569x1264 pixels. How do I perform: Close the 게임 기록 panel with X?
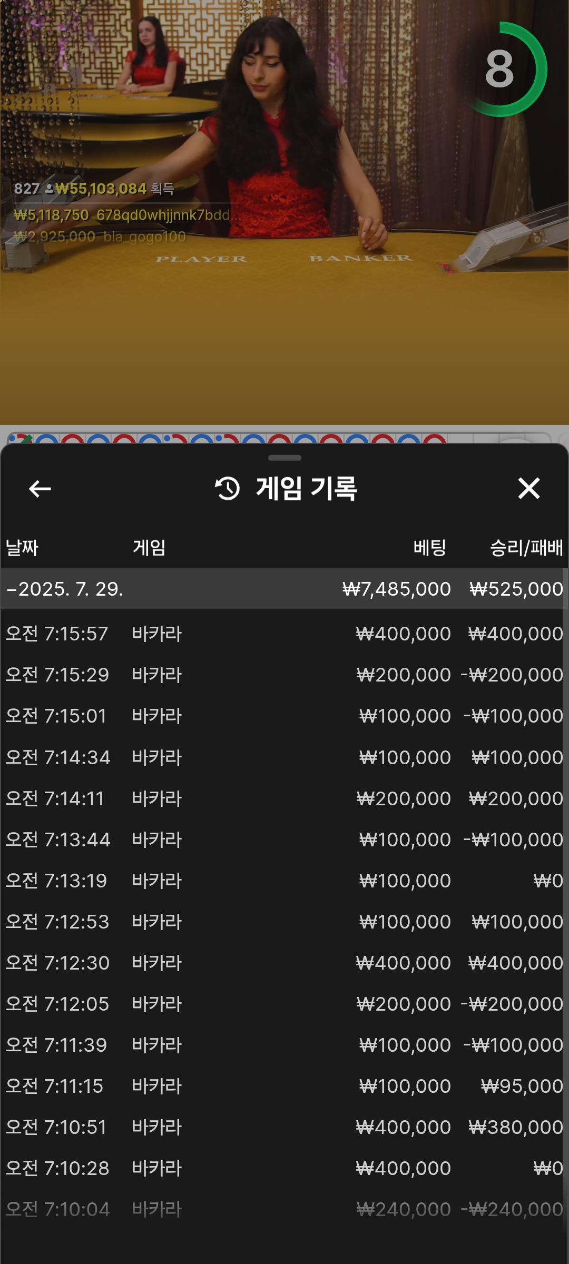528,488
